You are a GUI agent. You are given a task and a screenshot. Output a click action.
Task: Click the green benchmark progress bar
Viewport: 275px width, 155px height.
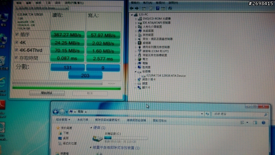[x=67, y=88]
